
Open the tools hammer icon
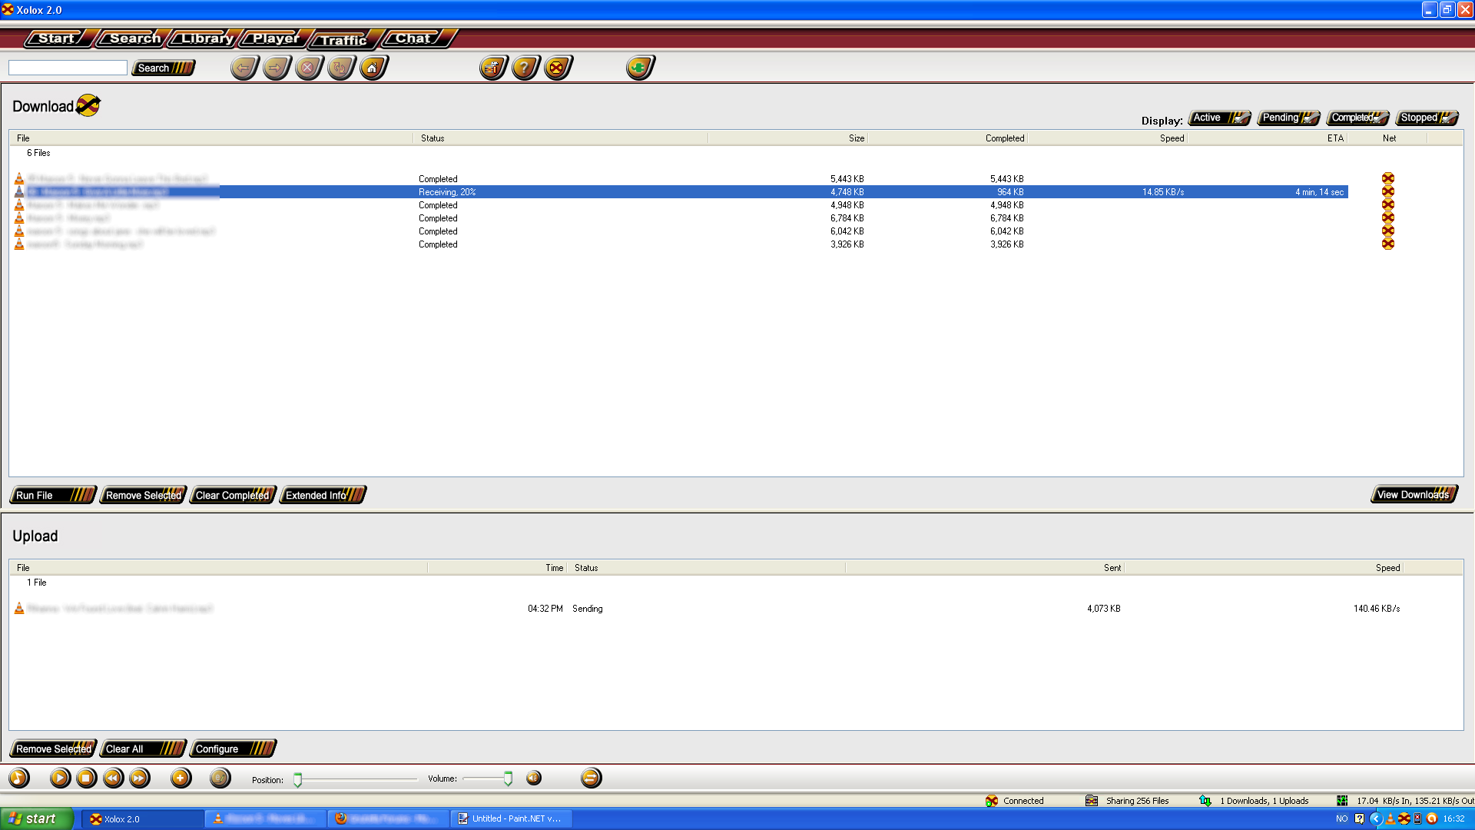point(492,68)
